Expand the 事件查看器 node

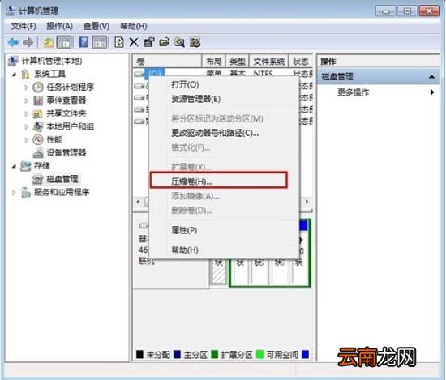tap(27, 100)
